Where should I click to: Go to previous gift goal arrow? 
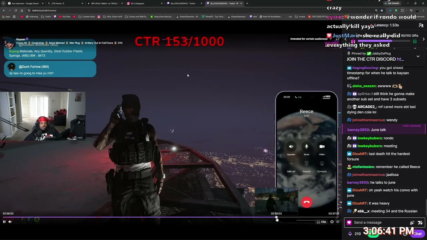(x=346, y=39)
